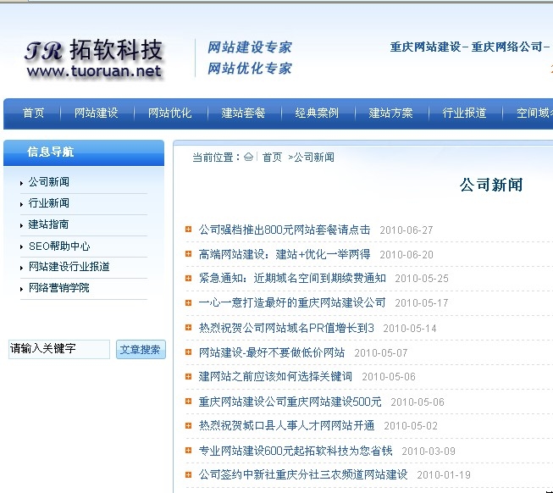Screen dimensions: 553x493
Task: Click the TR 拓软科技 logo
Action: coord(93,59)
